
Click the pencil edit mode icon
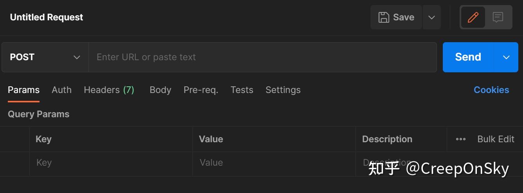(x=473, y=17)
